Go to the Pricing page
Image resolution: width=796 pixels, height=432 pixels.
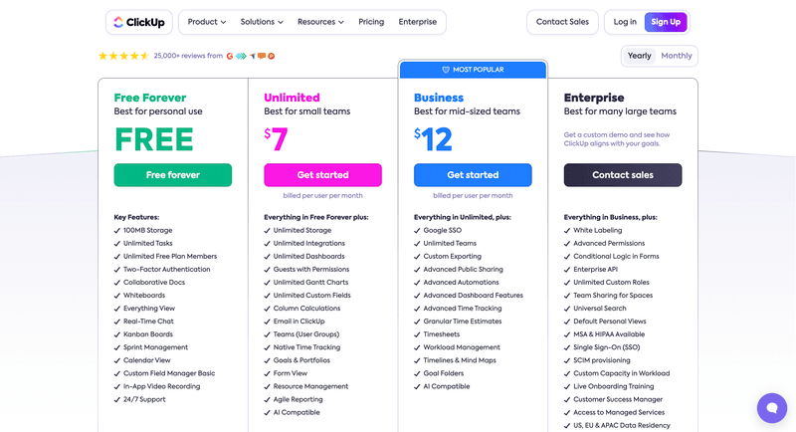(x=371, y=22)
